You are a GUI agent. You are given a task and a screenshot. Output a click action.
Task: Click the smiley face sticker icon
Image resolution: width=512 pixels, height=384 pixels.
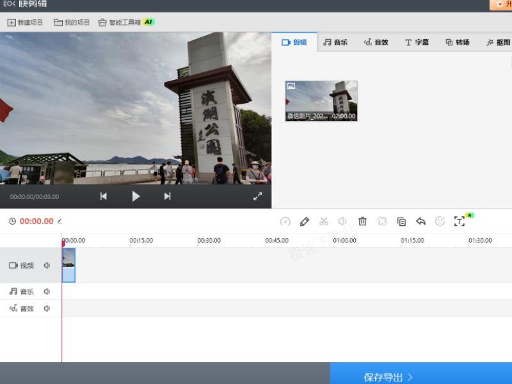(x=440, y=221)
